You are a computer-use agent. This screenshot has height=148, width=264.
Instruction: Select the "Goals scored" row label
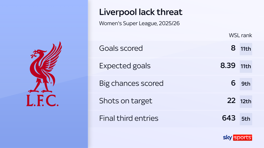pos(121,49)
